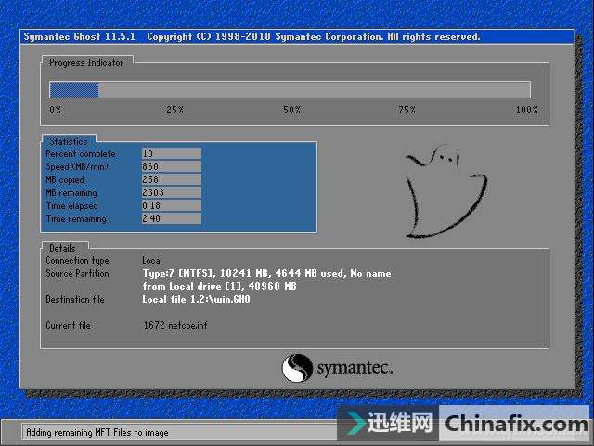
Task: Click the 100% progress marker label
Action: pyautogui.click(x=526, y=110)
